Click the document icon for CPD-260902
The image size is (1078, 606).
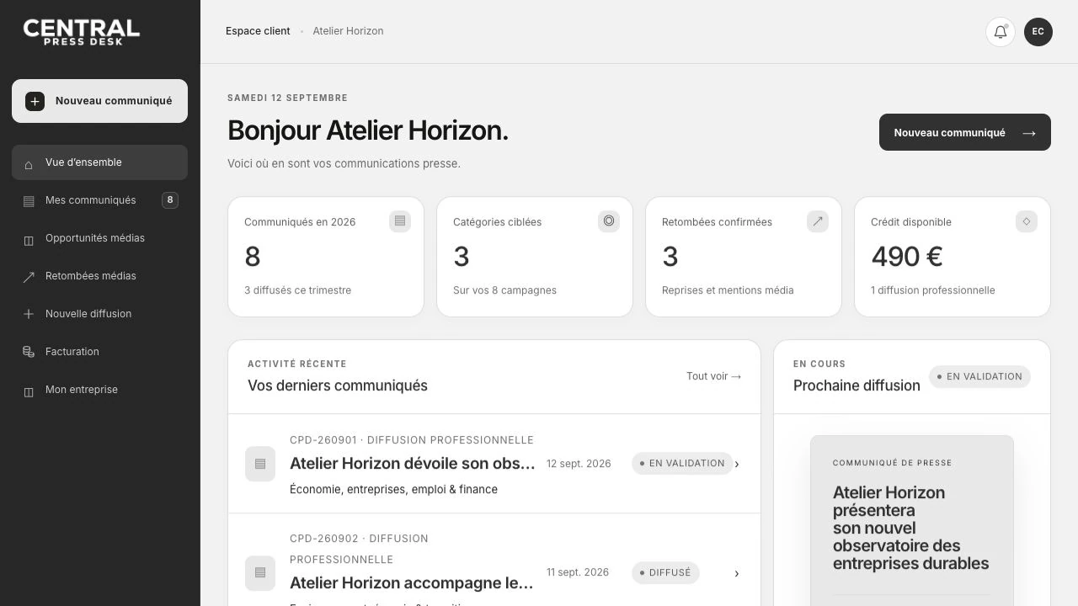[260, 573]
